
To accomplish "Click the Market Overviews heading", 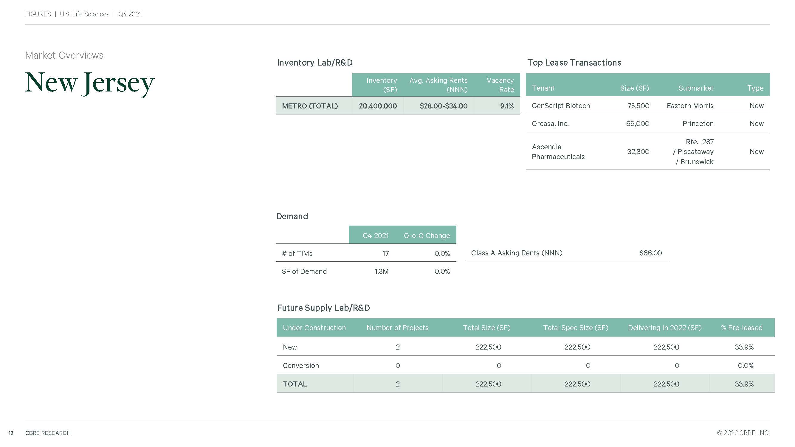I will (x=64, y=55).
